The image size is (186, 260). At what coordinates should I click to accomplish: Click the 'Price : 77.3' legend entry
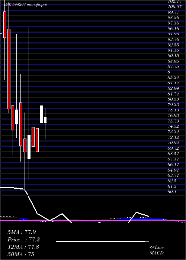[23, 240]
